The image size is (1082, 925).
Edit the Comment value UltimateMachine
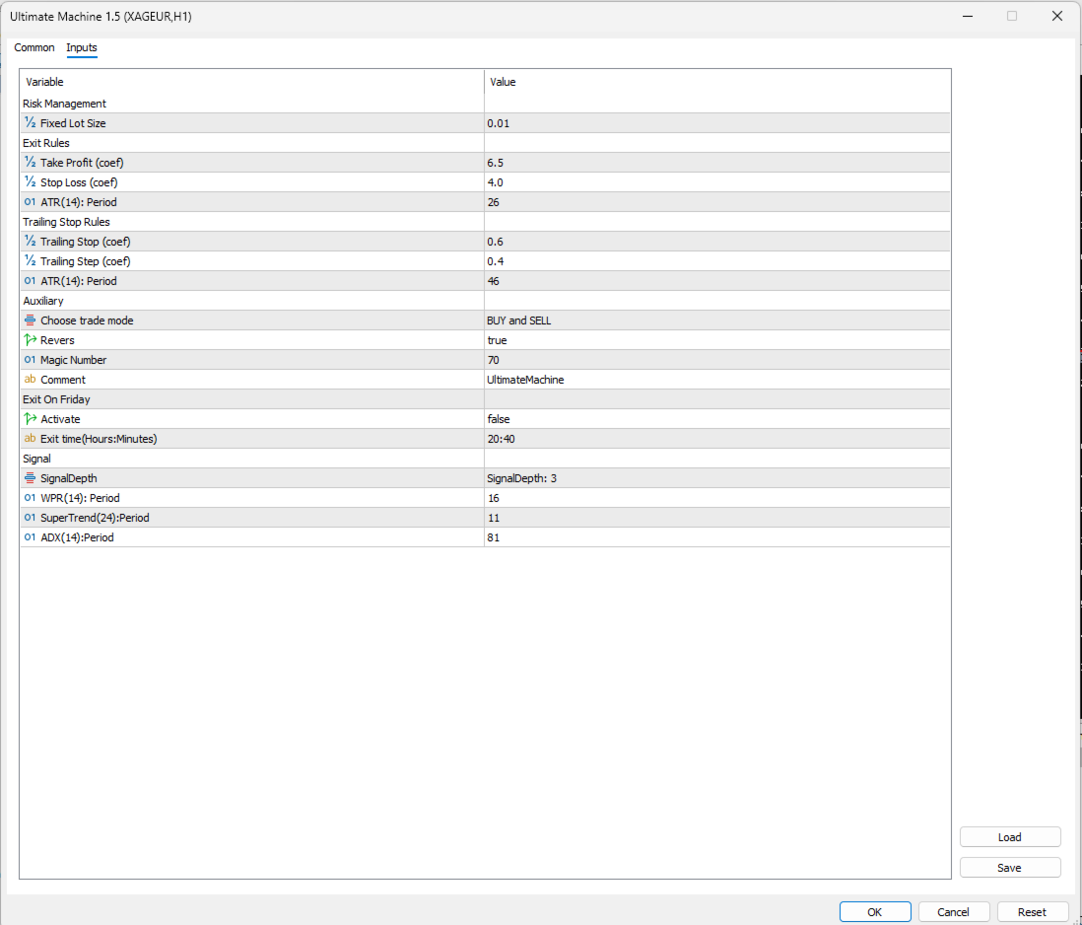point(717,380)
